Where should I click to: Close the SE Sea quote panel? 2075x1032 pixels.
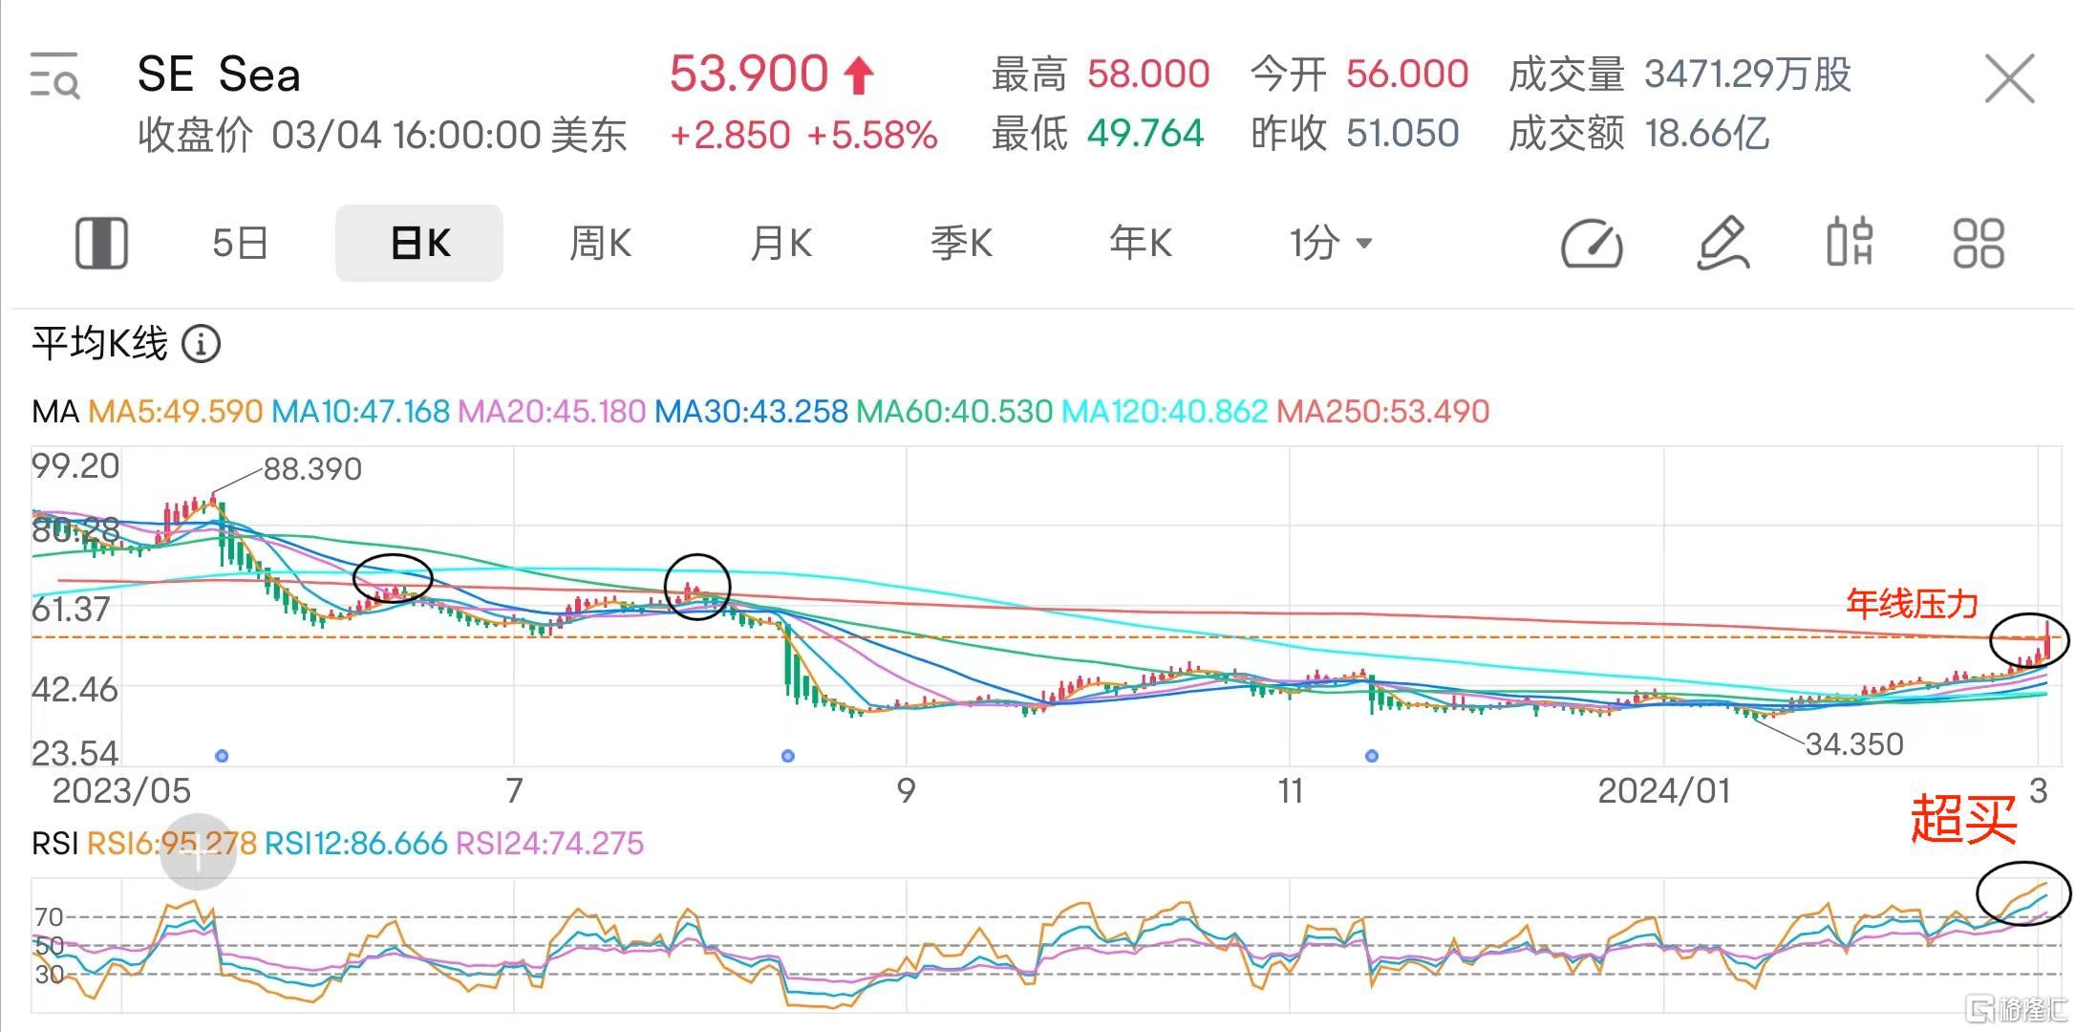(2010, 78)
